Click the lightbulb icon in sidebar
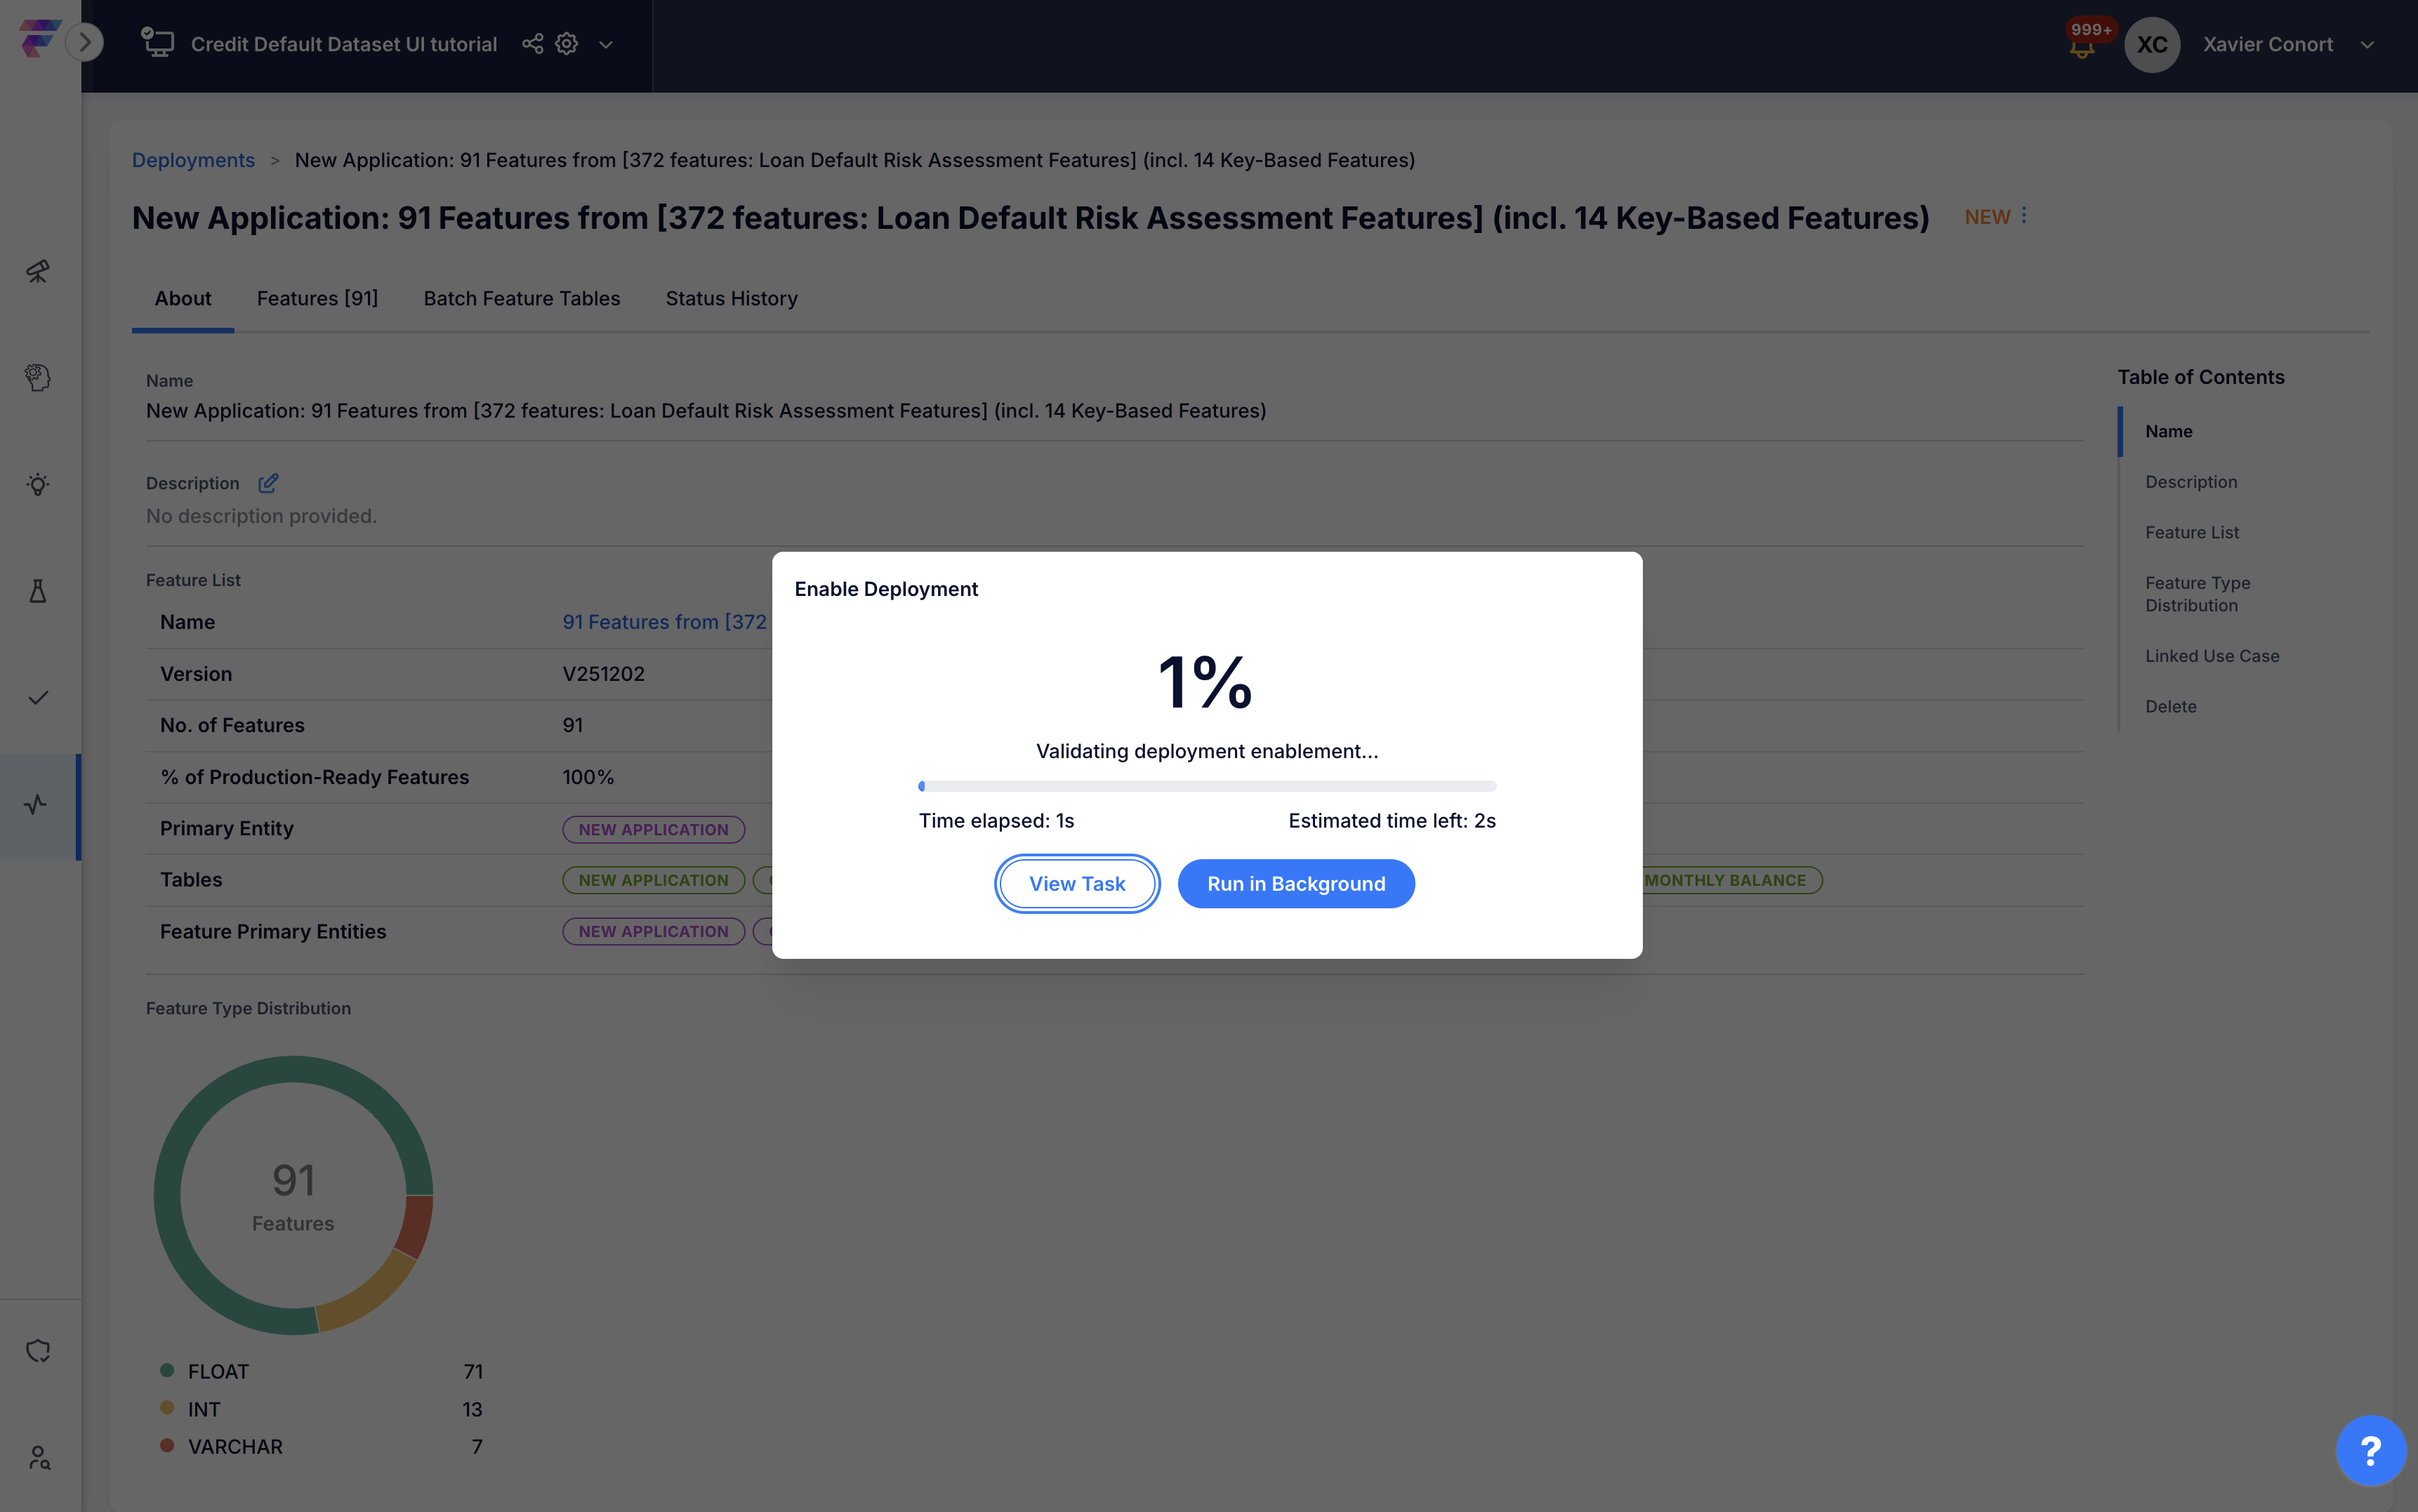The image size is (2418, 1512). point(38,485)
